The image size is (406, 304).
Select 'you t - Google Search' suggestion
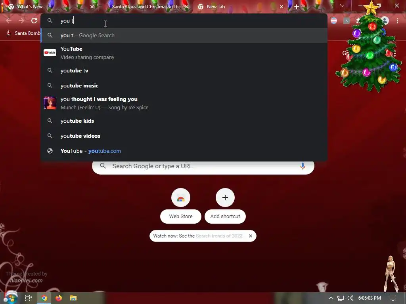[x=184, y=35]
